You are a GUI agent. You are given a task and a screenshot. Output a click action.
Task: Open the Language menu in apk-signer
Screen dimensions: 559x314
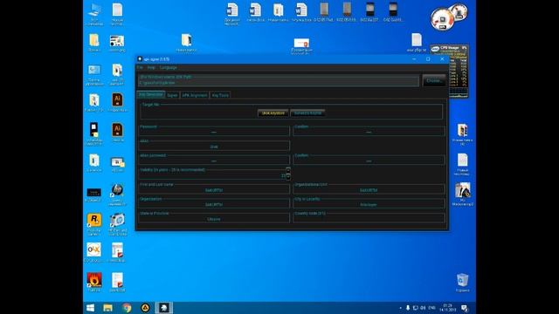click(168, 68)
